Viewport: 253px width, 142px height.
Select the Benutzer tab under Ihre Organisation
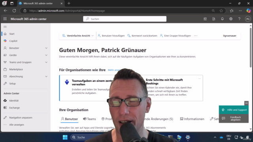70,119
